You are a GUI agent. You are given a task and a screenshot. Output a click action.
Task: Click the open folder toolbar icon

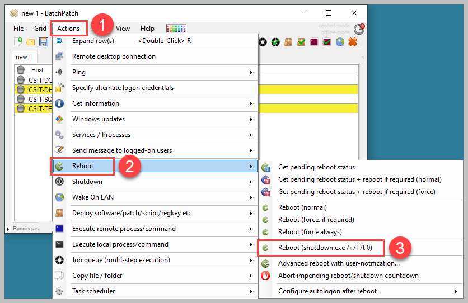click(x=31, y=42)
